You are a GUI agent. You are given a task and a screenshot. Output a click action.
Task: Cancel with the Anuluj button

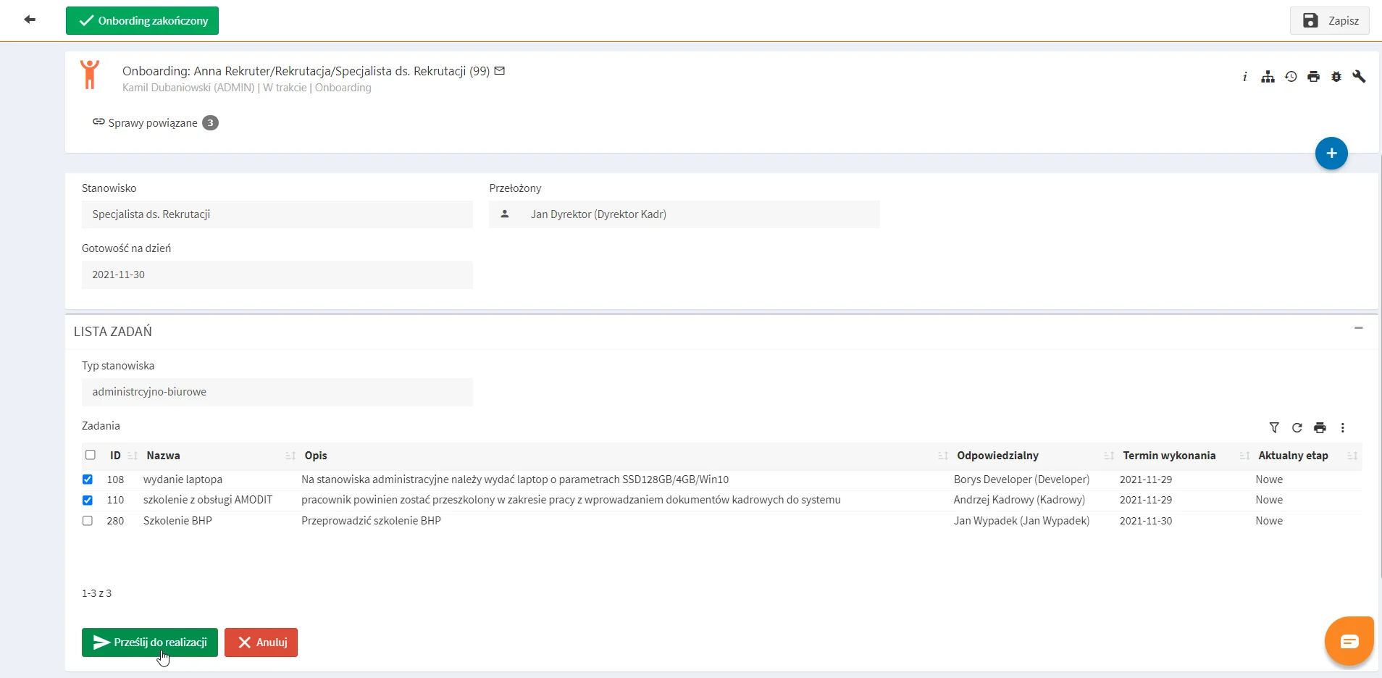[x=261, y=643]
